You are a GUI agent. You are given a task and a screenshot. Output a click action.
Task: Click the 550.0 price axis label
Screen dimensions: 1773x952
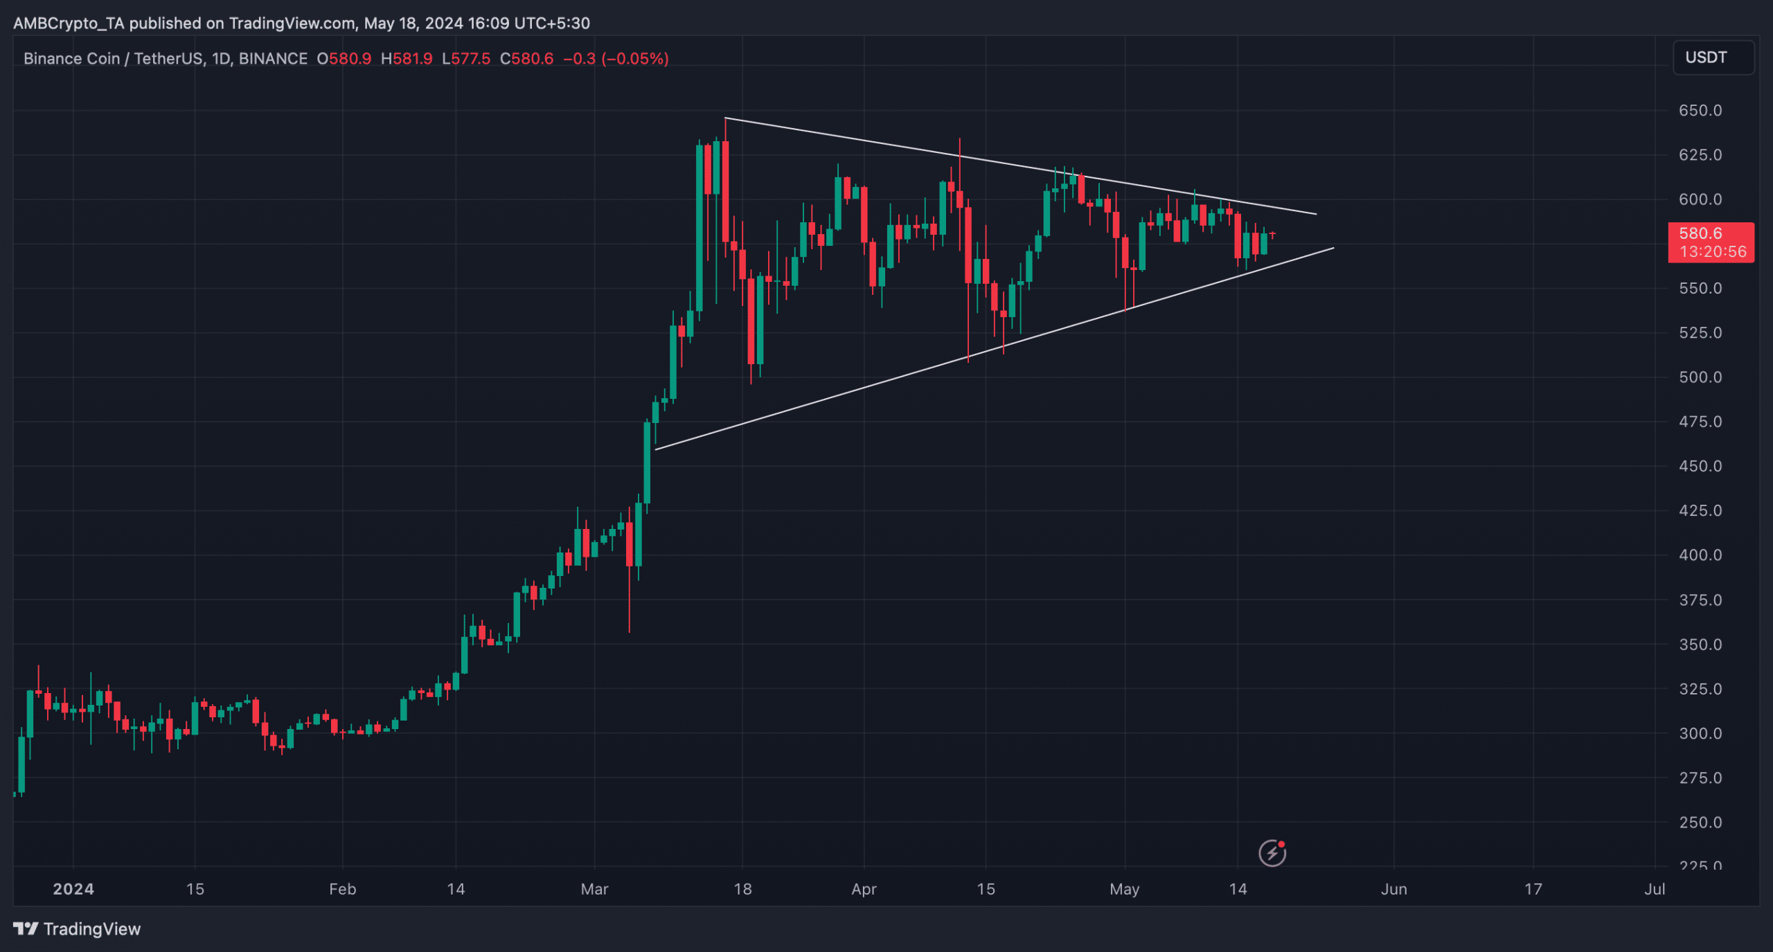coord(1700,288)
